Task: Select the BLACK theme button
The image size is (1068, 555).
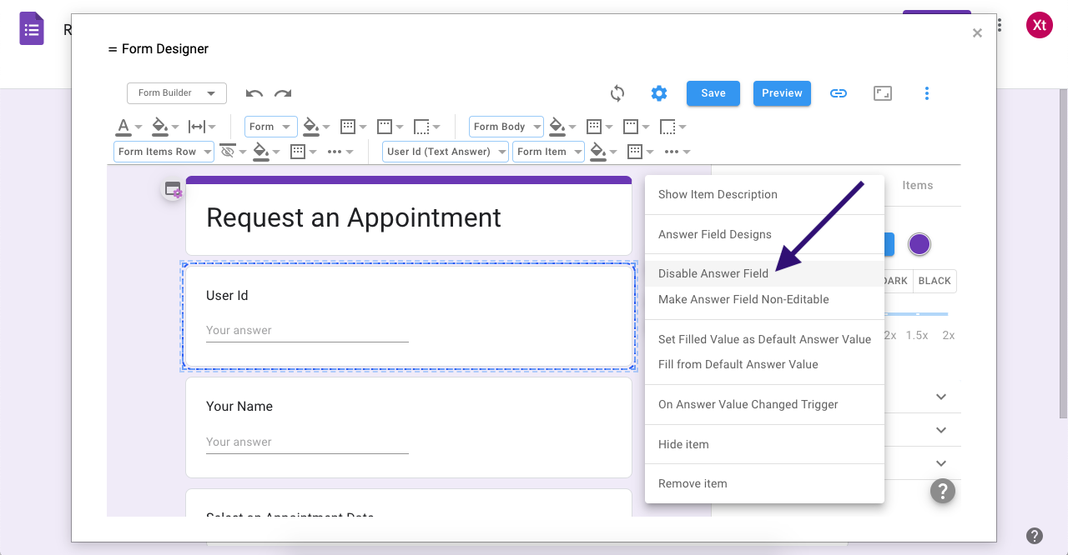Action: [934, 281]
